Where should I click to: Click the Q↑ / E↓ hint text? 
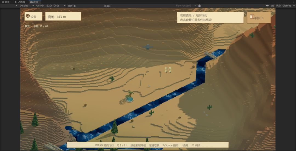point(122,145)
